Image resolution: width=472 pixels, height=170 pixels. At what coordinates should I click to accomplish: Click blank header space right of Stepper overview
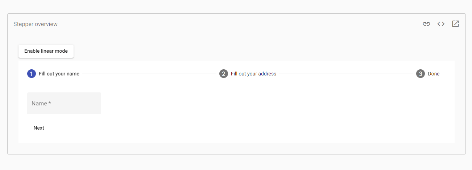click(x=239, y=24)
